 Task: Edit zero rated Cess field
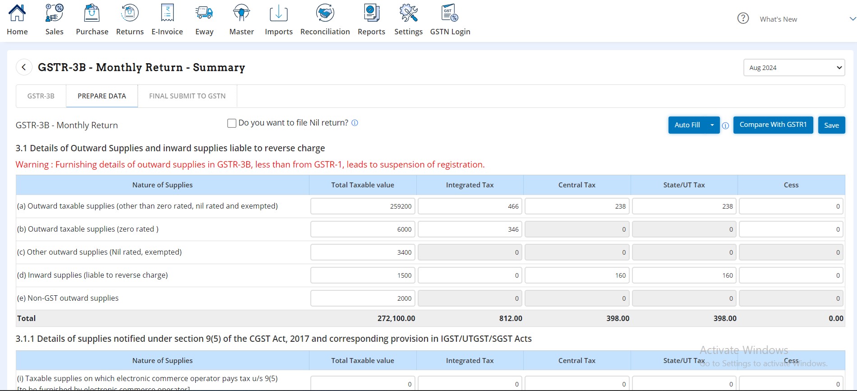click(x=791, y=229)
